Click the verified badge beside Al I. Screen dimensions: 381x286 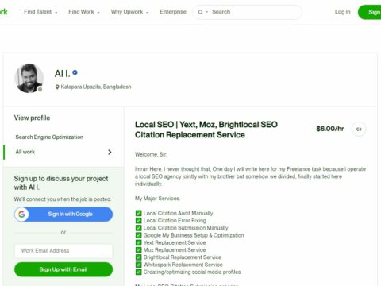point(75,72)
